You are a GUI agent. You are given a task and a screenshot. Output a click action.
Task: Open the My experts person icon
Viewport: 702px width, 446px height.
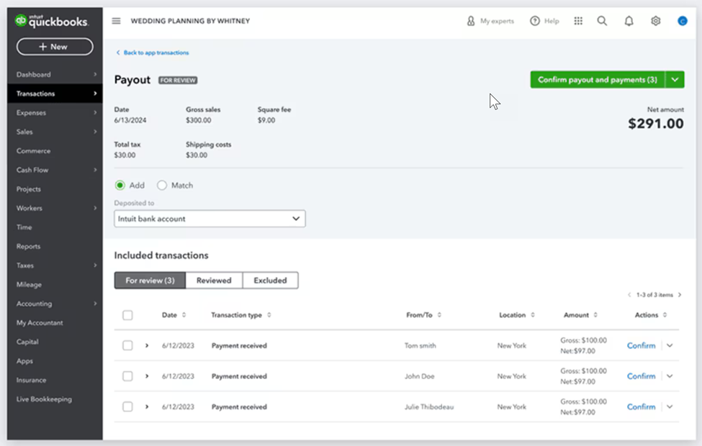pyautogui.click(x=471, y=21)
